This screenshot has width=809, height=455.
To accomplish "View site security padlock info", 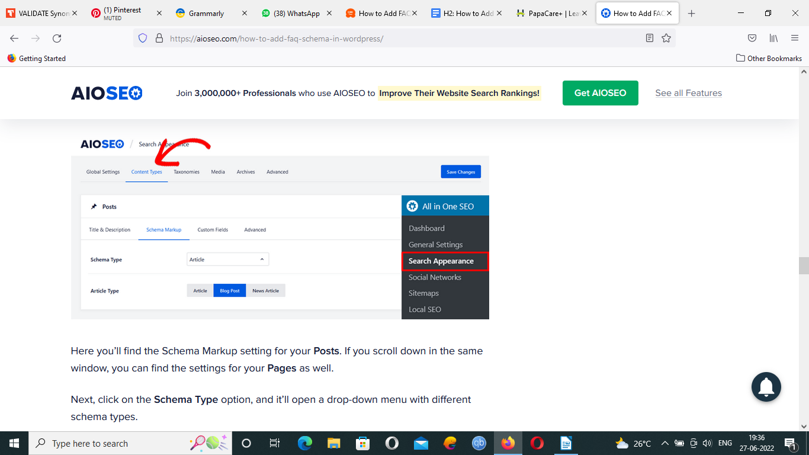I will point(159,39).
